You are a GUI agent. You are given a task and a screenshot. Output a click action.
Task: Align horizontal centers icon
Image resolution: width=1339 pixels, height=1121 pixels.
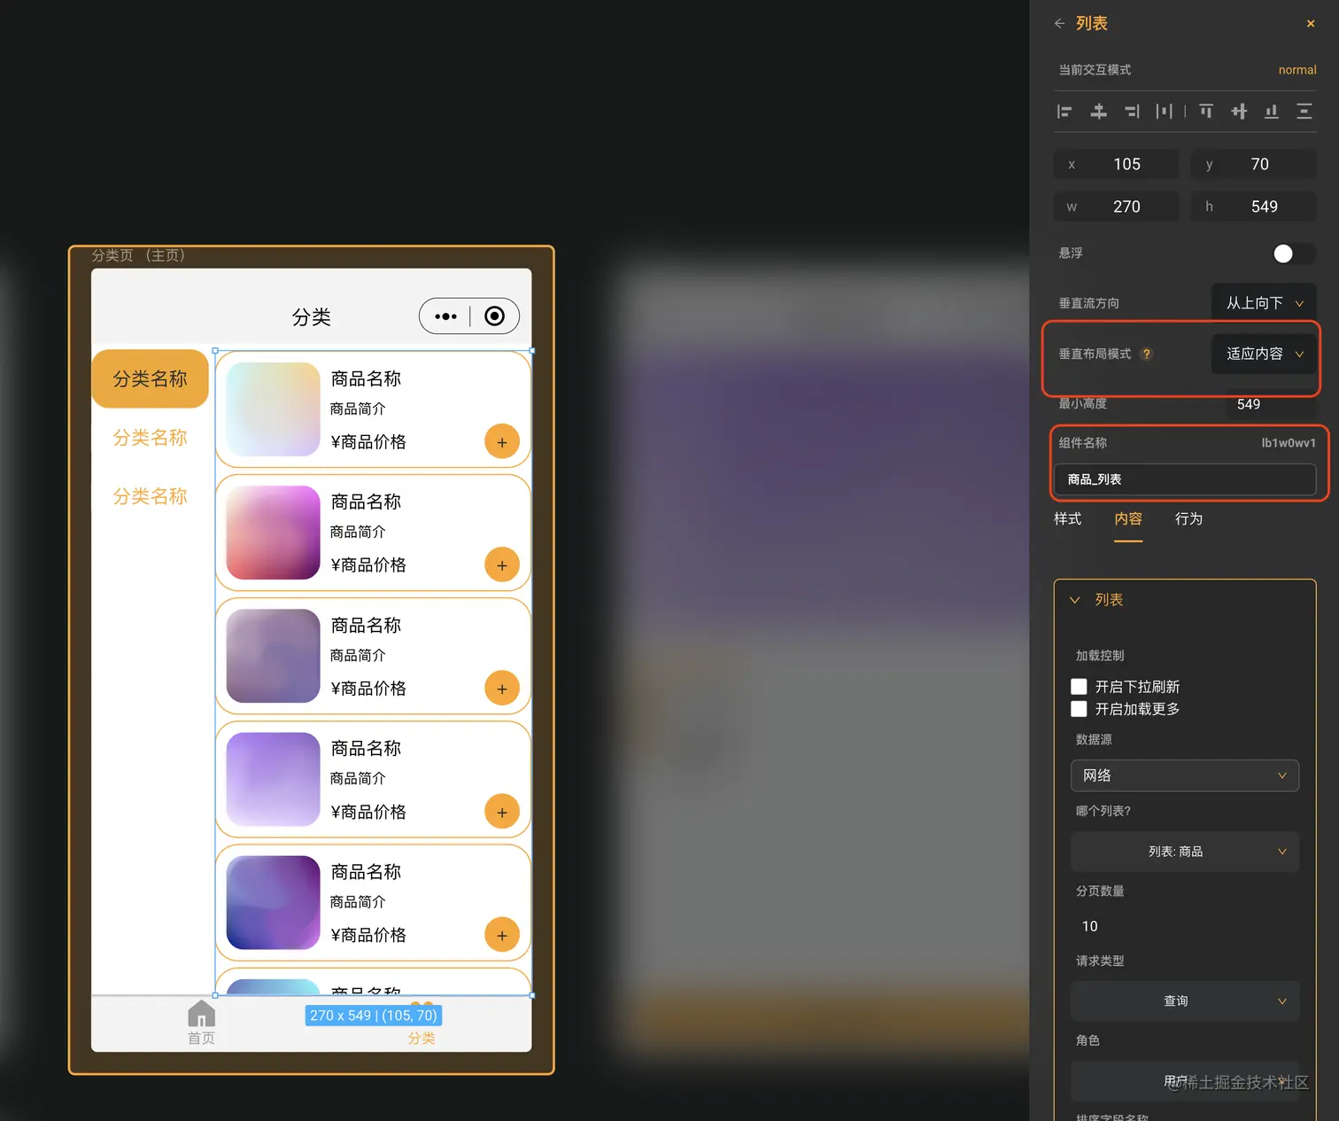[x=1098, y=111]
